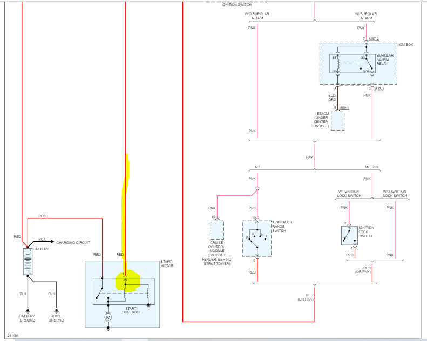The height and width of the screenshot is (341, 427).
Task: Select the 'W/ BURGLAR ALARM' heading
Action: 366,16
